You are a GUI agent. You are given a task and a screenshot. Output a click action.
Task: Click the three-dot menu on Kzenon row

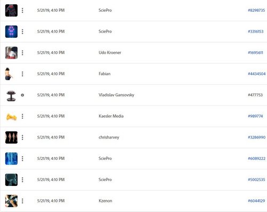point(22,201)
